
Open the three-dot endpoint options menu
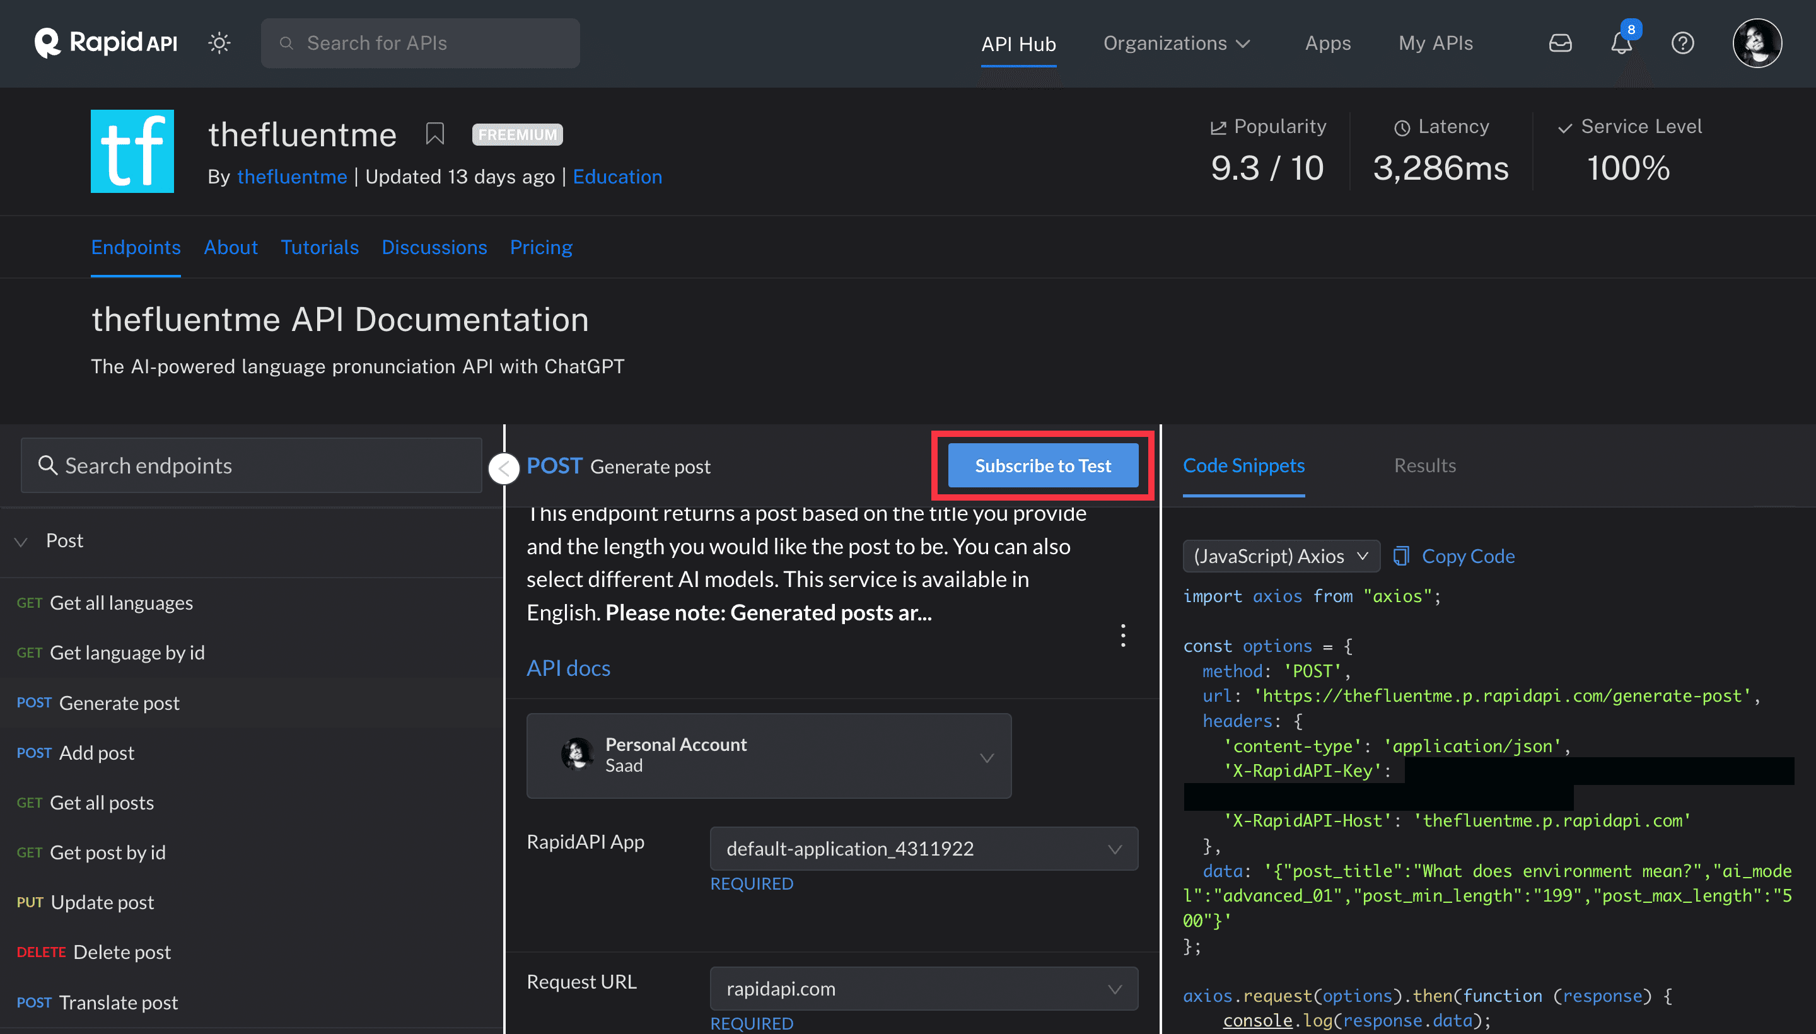pos(1123,635)
